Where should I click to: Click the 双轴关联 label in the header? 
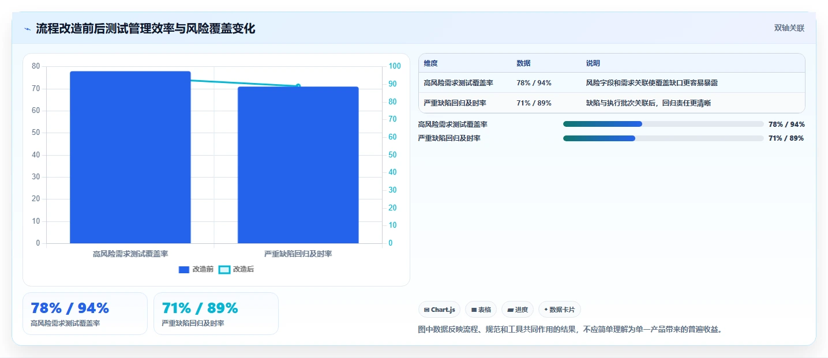[x=789, y=28]
